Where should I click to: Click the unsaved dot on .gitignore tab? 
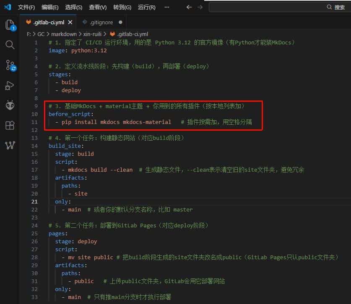click(120, 22)
